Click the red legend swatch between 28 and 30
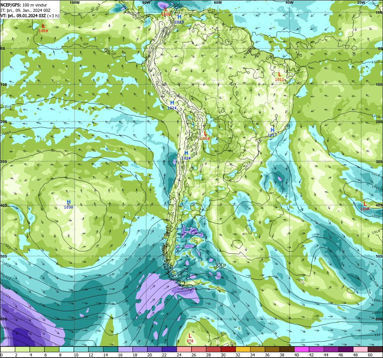The width and height of the screenshot is (383, 358). pos(214,349)
